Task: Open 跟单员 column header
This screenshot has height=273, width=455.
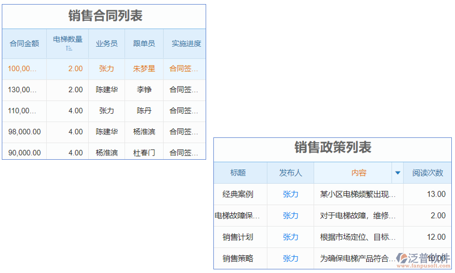Action: 144,43
